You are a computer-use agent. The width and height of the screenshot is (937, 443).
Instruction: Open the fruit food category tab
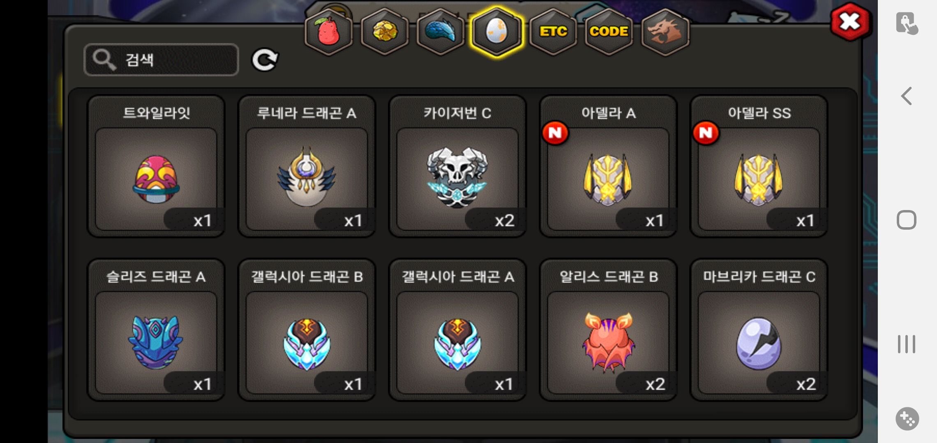[x=328, y=32]
